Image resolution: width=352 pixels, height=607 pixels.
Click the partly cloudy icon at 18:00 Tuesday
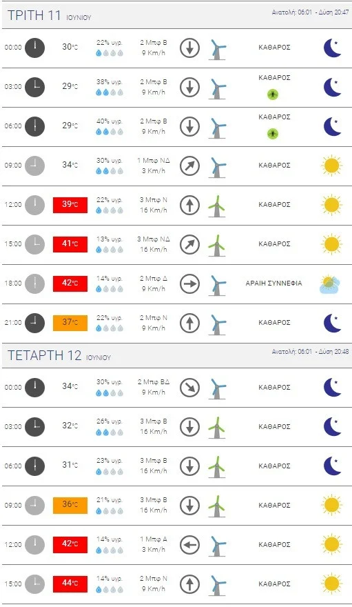(329, 284)
